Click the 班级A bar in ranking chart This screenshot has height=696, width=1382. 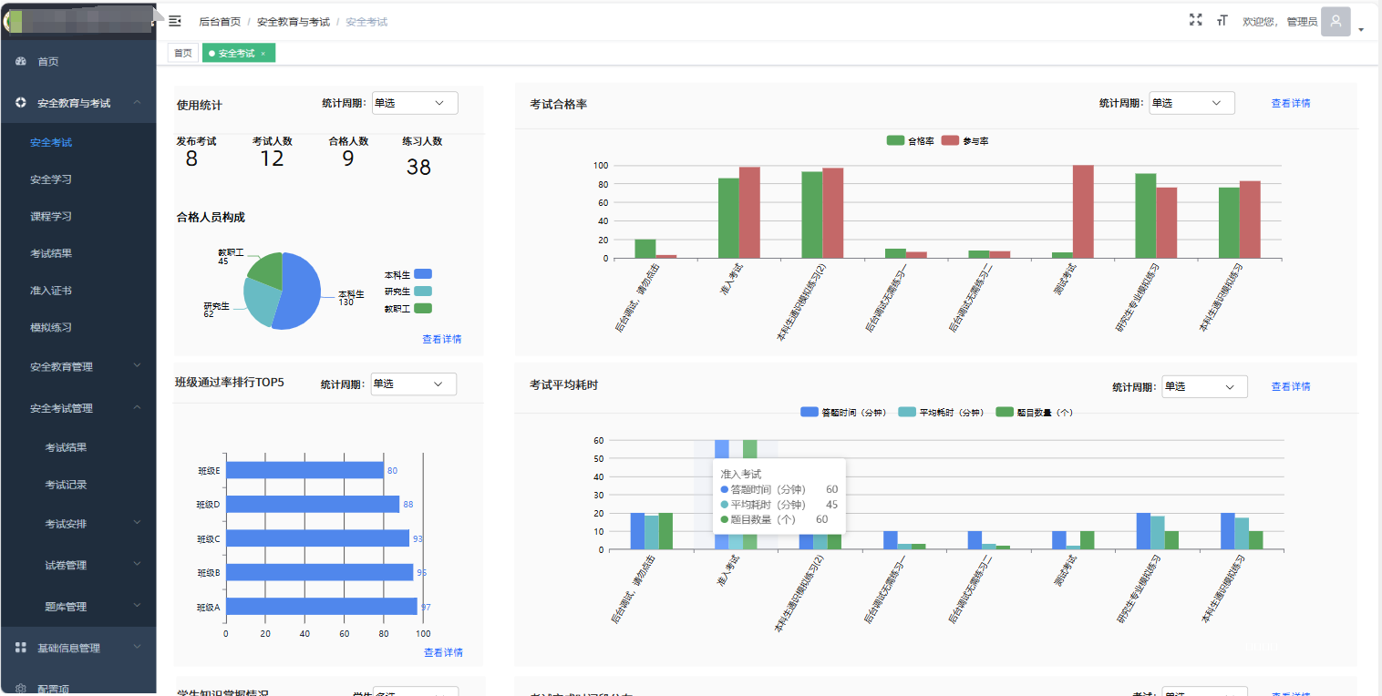click(x=321, y=607)
